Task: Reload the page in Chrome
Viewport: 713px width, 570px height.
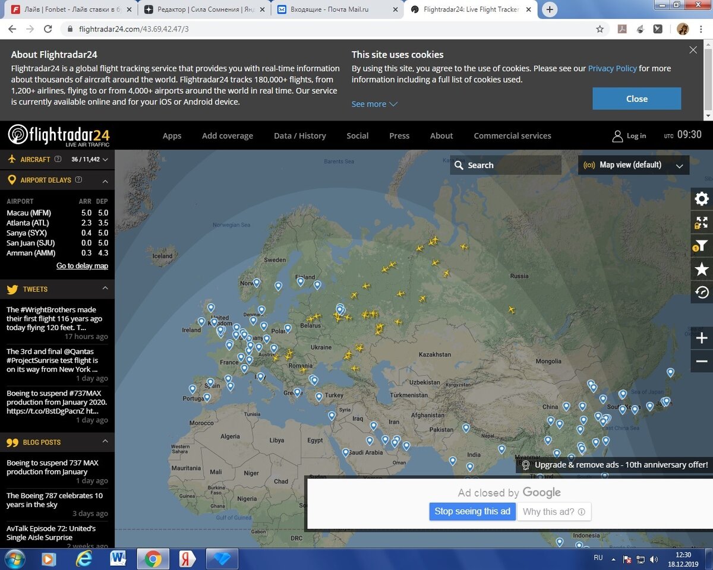Action: 48,28
